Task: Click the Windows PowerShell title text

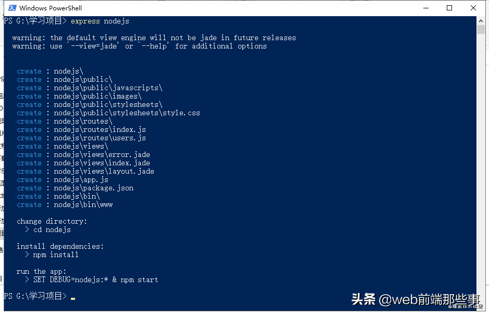Action: click(51, 8)
